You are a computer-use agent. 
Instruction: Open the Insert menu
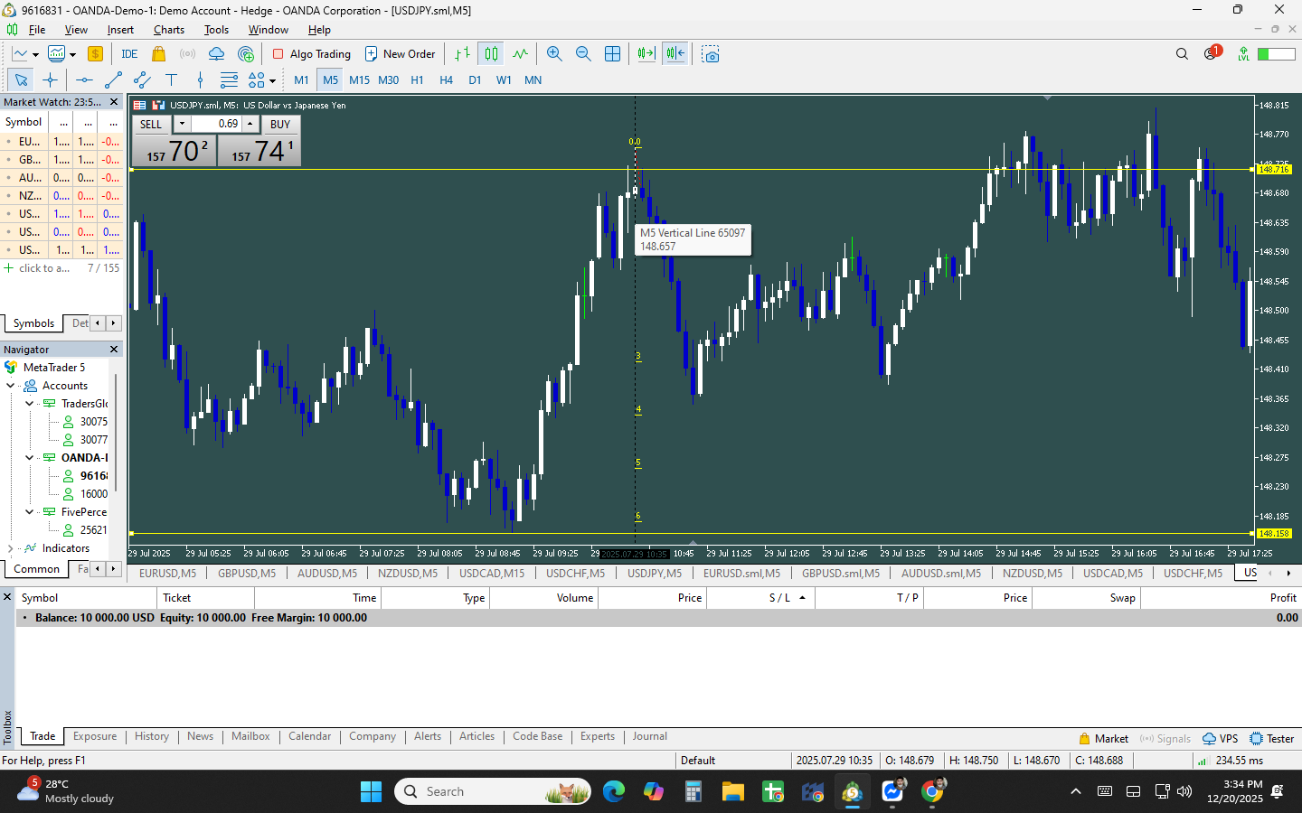[x=120, y=30]
